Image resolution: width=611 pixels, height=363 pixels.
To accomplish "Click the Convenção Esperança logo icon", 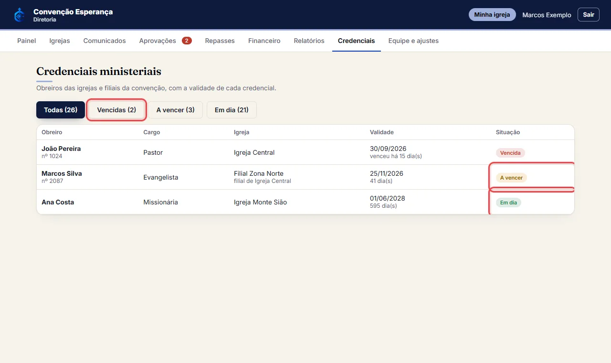I will (x=19, y=15).
